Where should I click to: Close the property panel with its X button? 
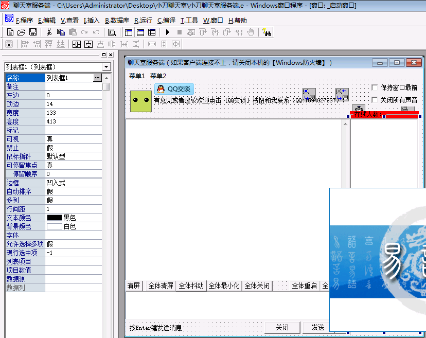point(111,55)
